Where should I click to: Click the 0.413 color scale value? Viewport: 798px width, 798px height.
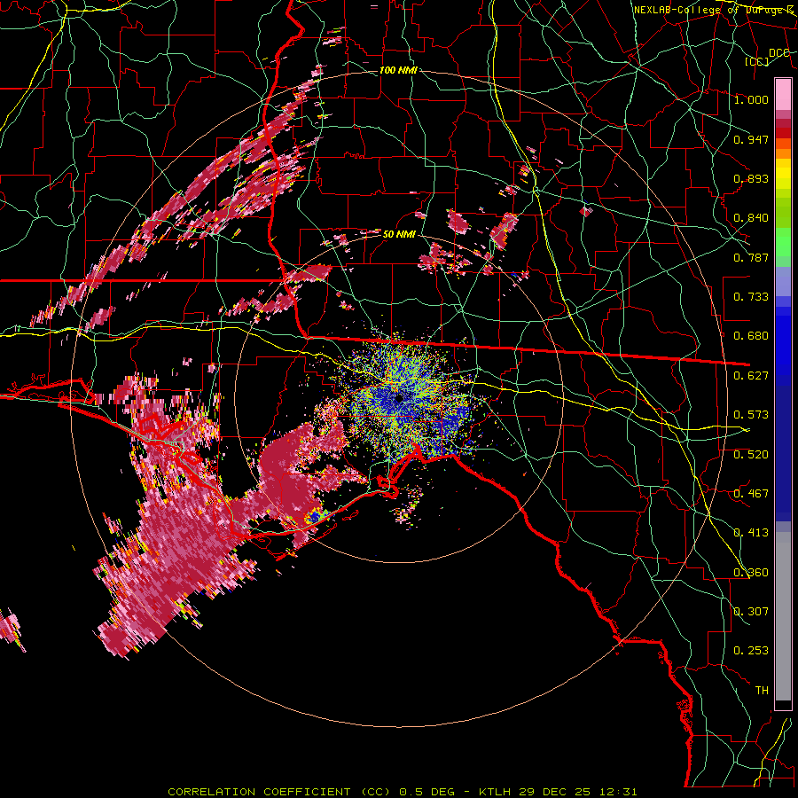751,533
